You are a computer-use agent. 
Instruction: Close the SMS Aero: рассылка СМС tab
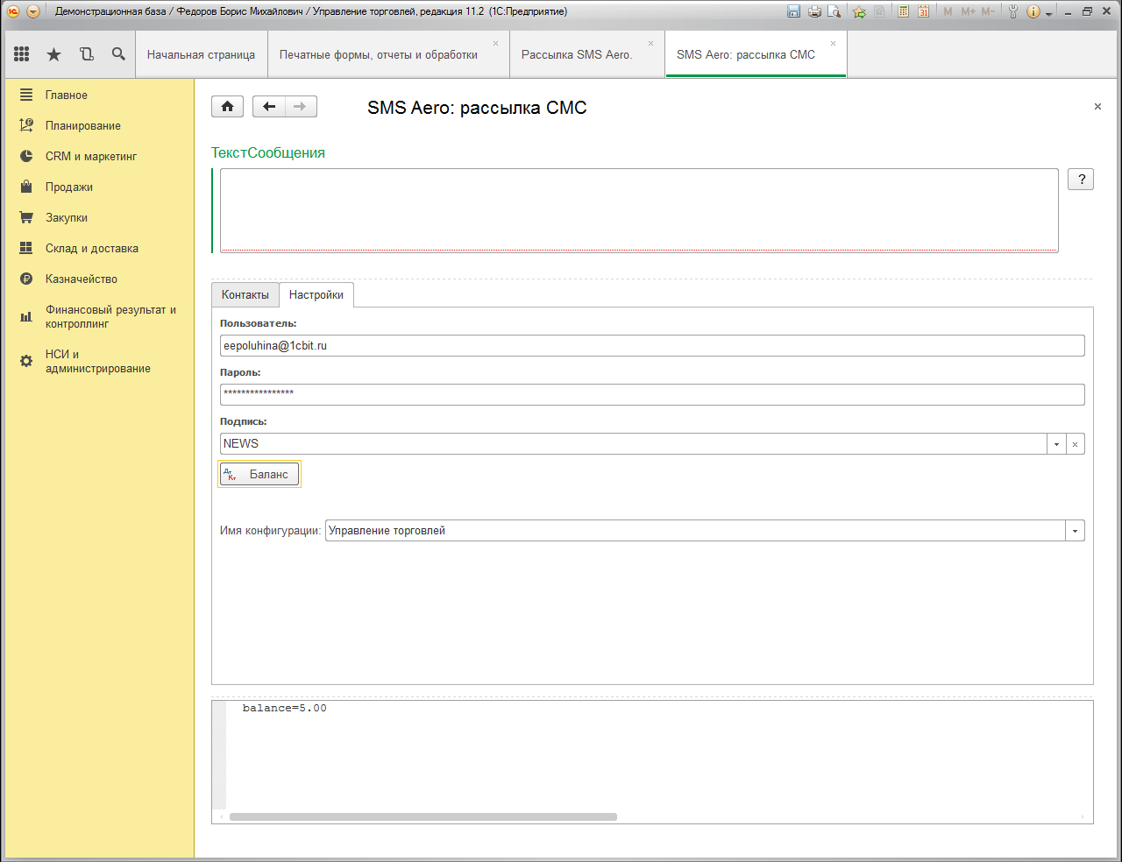(833, 43)
